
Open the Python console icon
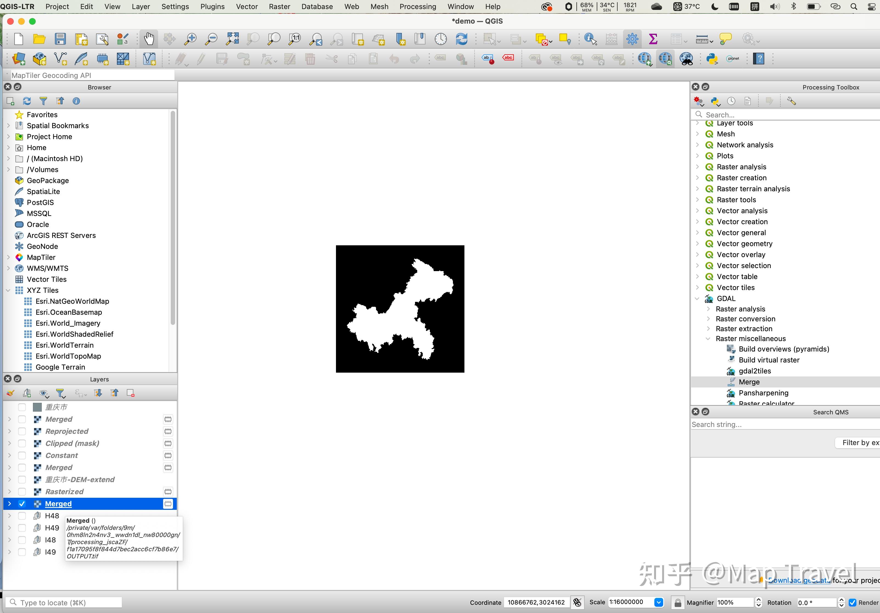click(712, 59)
